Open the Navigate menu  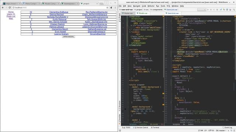(x=136, y=6)
